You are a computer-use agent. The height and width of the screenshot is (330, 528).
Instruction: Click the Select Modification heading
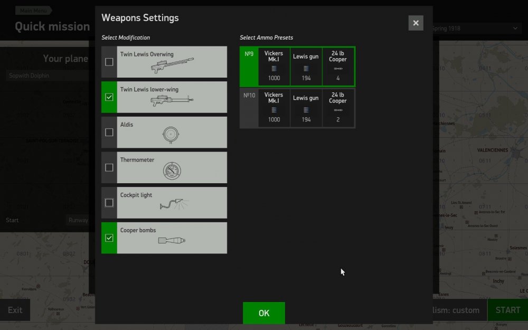pos(126,37)
